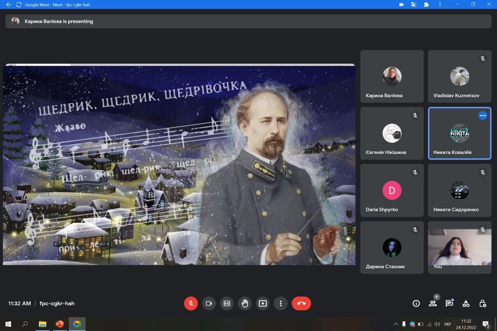Open the taskbar clock showing 24.12.2022
Image resolution: width=497 pixels, height=331 pixels.
[x=466, y=324]
